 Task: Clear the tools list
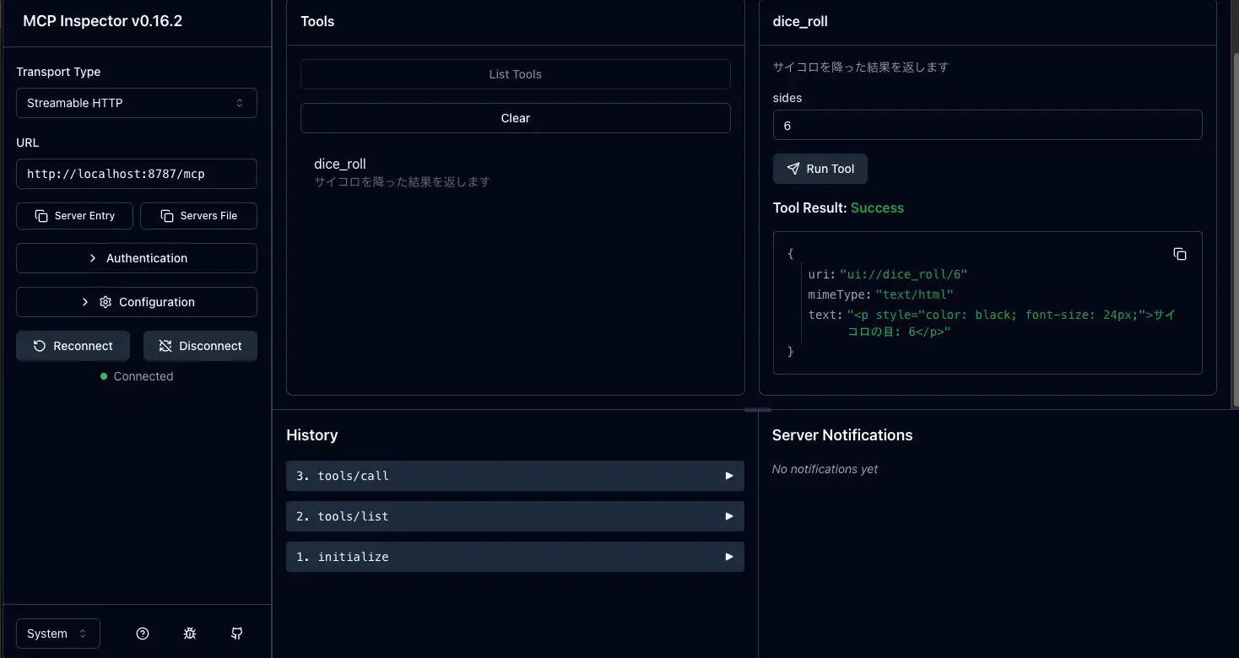516,118
